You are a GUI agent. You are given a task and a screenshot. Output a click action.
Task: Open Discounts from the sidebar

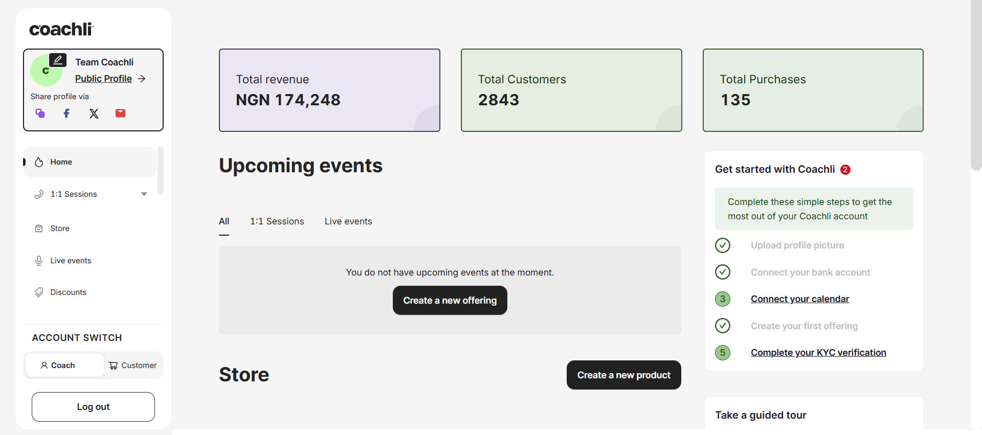coord(68,292)
